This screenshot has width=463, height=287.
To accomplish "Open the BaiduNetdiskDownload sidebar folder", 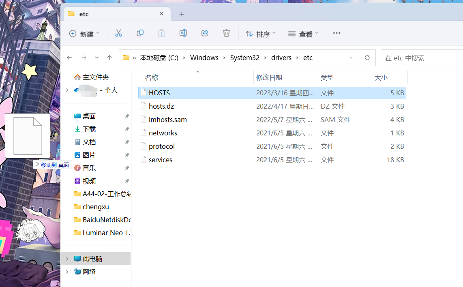I will (102, 220).
